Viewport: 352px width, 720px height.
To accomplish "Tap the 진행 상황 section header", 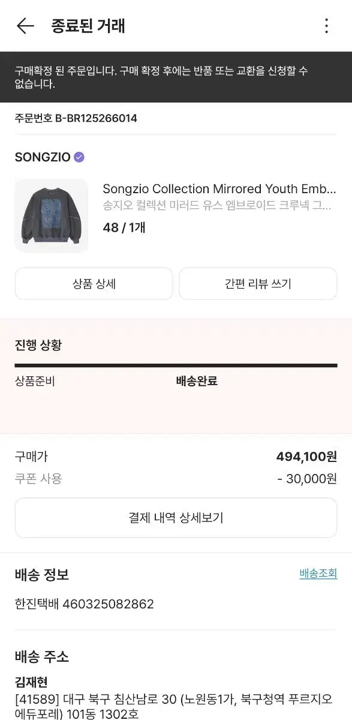I will [37, 345].
